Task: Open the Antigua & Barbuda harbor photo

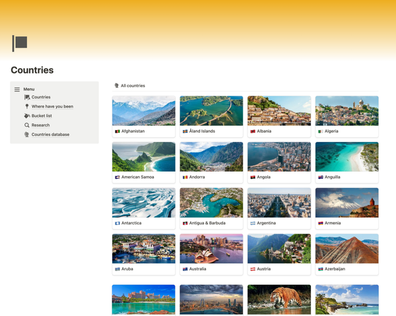Action: point(211,203)
